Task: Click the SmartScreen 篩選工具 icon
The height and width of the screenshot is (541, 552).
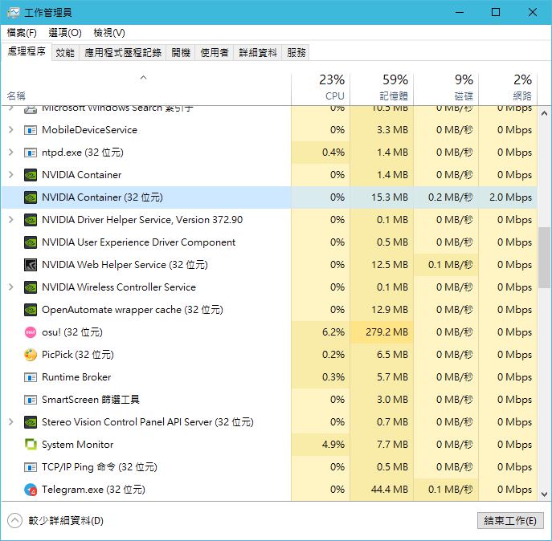Action: pos(31,400)
